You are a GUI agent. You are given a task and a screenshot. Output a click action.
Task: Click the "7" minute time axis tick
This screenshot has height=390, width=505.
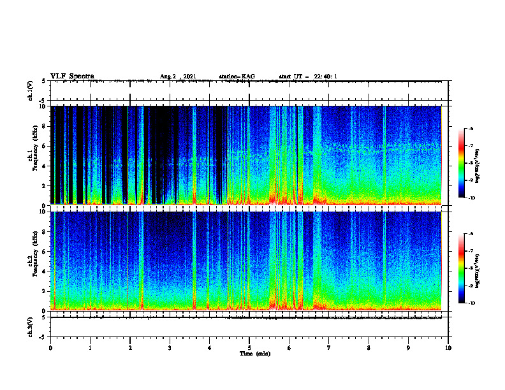pos(329,348)
